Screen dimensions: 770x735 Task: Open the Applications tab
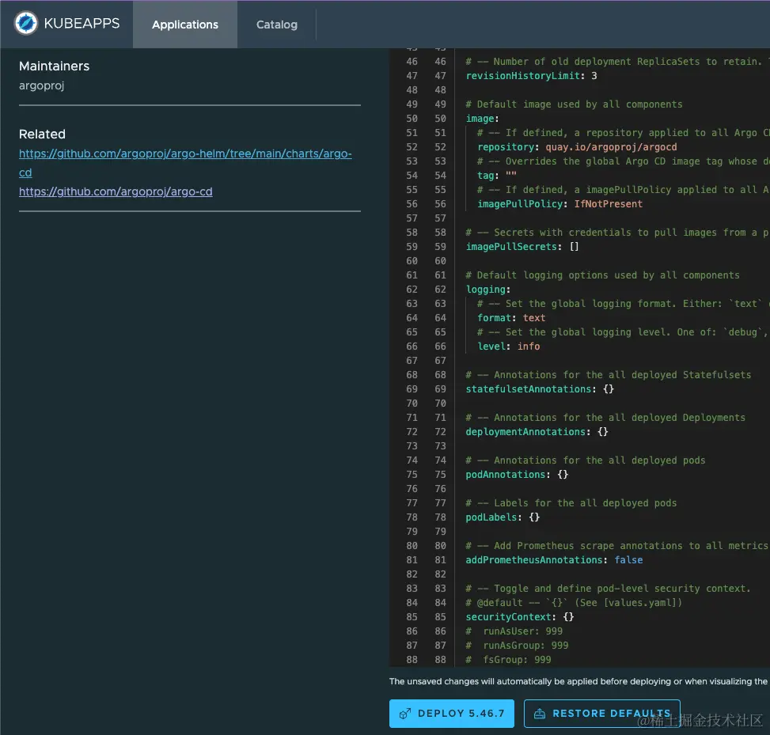tap(184, 24)
